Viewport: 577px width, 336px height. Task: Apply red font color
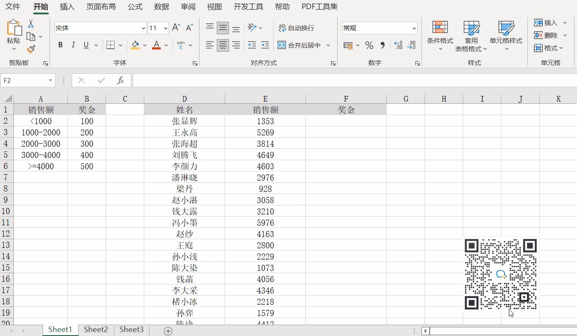click(x=156, y=45)
